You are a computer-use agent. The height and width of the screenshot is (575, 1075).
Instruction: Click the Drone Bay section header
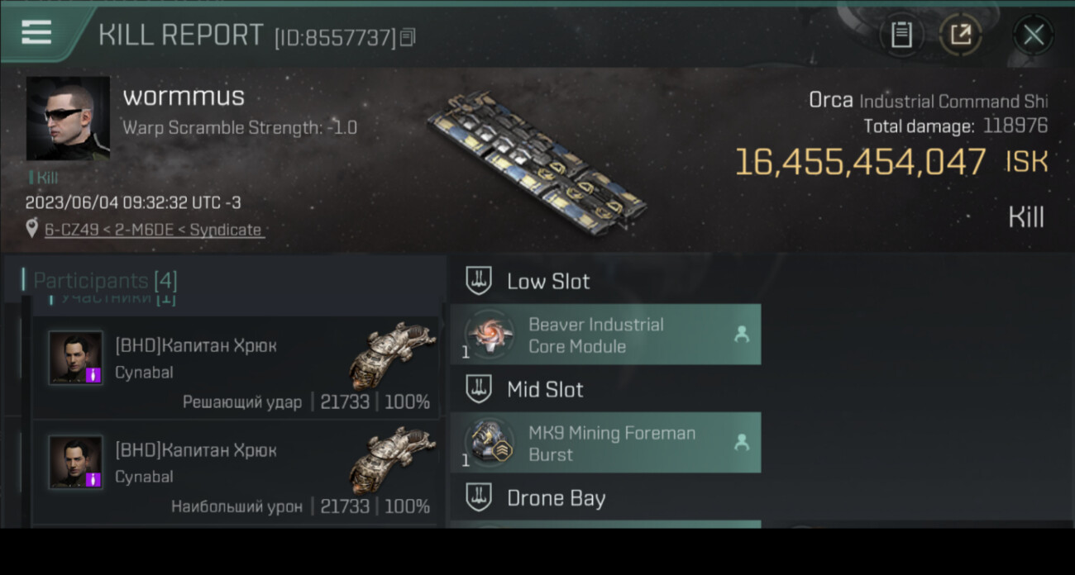(x=555, y=498)
